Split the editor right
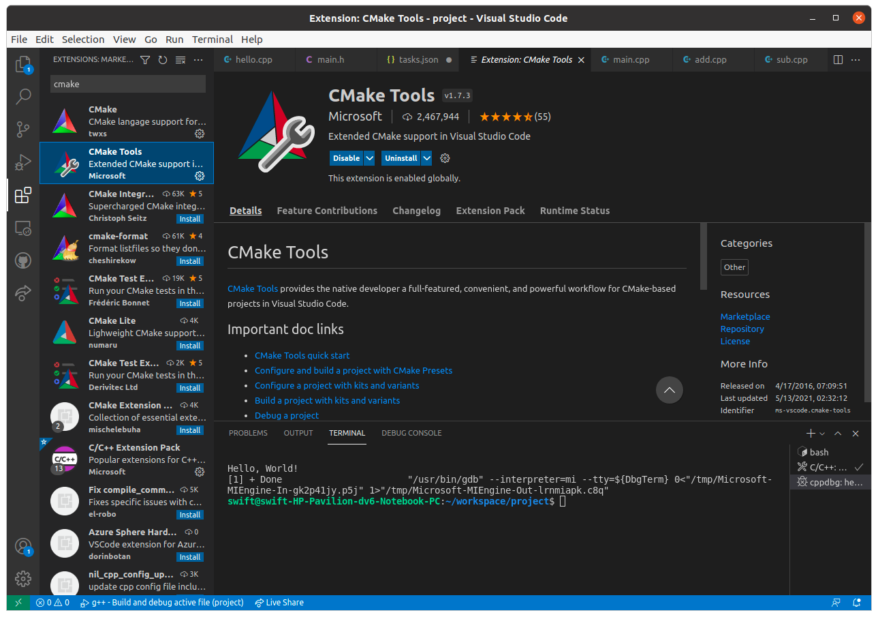The image size is (878, 617). (x=838, y=60)
